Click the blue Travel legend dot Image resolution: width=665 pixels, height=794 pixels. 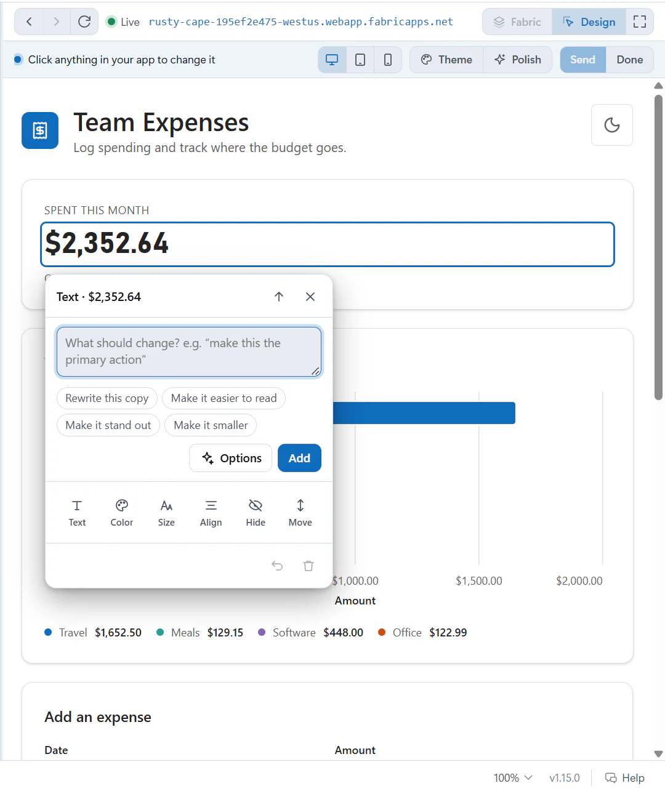coord(48,632)
